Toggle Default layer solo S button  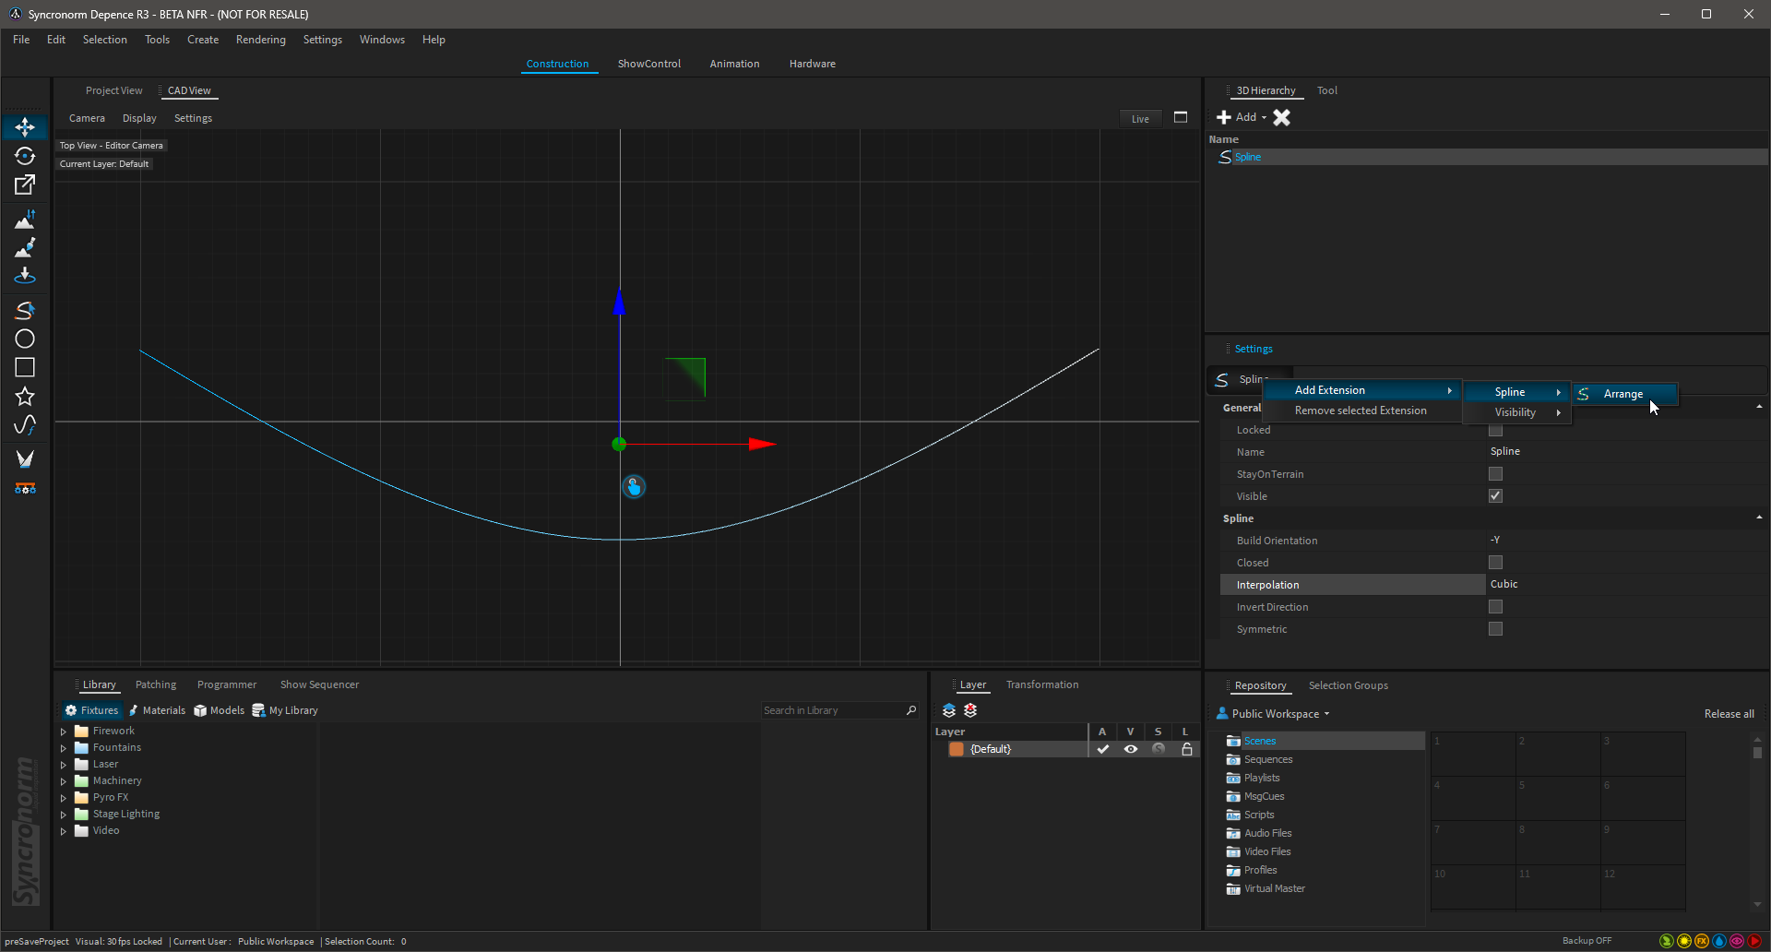[x=1159, y=749]
